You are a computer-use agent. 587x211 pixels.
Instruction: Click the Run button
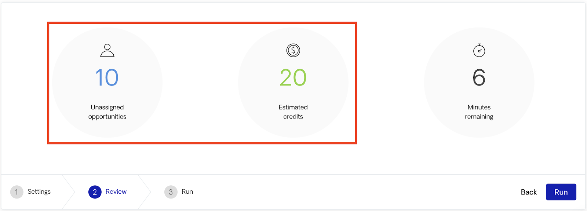(561, 192)
